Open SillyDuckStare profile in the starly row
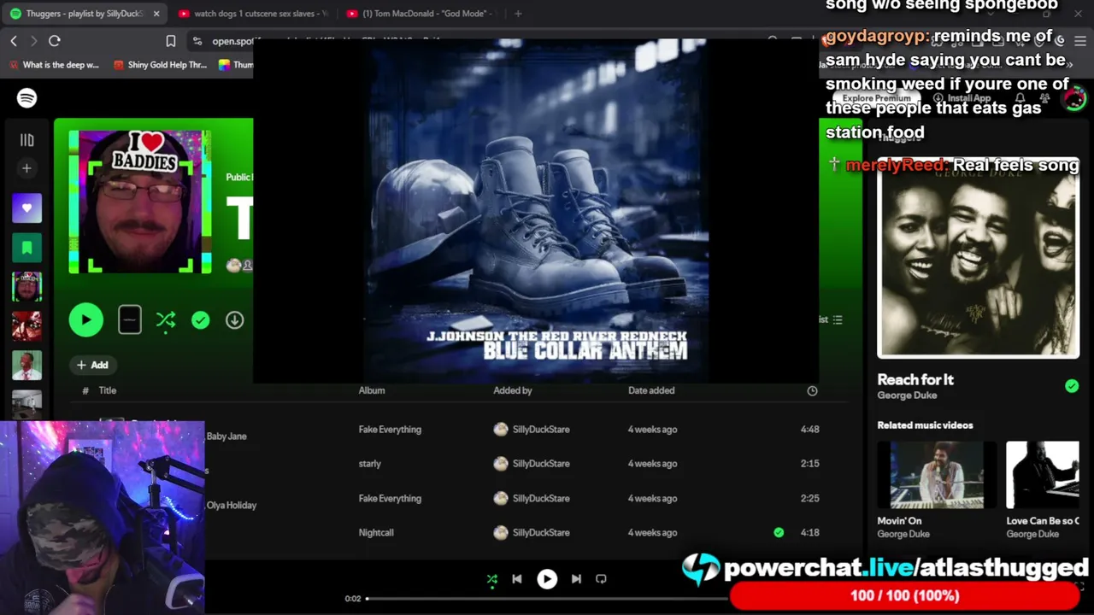This screenshot has width=1094, height=615. [x=541, y=464]
